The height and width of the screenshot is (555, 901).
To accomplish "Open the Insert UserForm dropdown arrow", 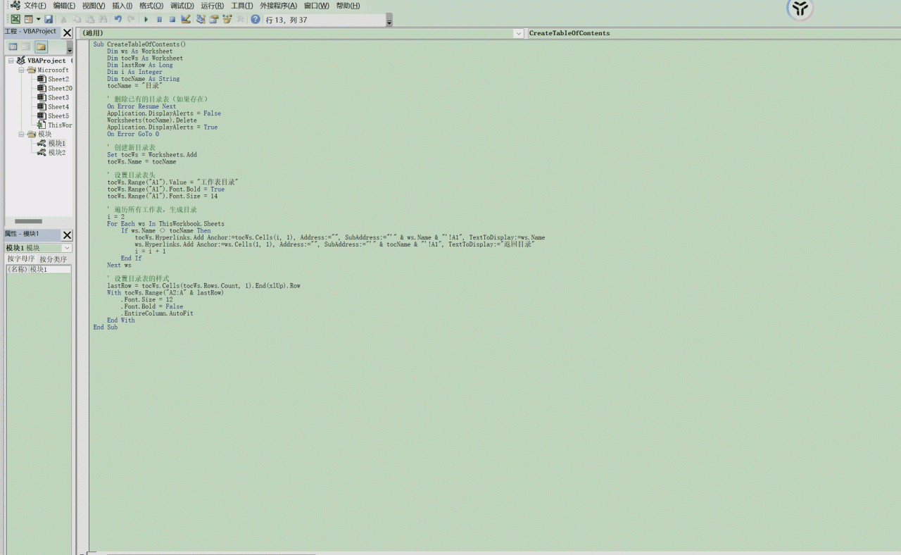I will coord(38,20).
